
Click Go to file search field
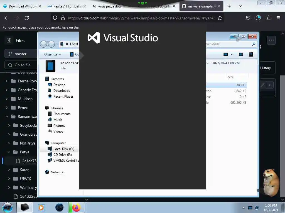(21, 65)
